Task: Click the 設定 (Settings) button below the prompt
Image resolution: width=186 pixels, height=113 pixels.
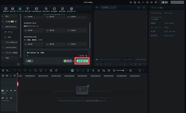Action: [29, 61]
